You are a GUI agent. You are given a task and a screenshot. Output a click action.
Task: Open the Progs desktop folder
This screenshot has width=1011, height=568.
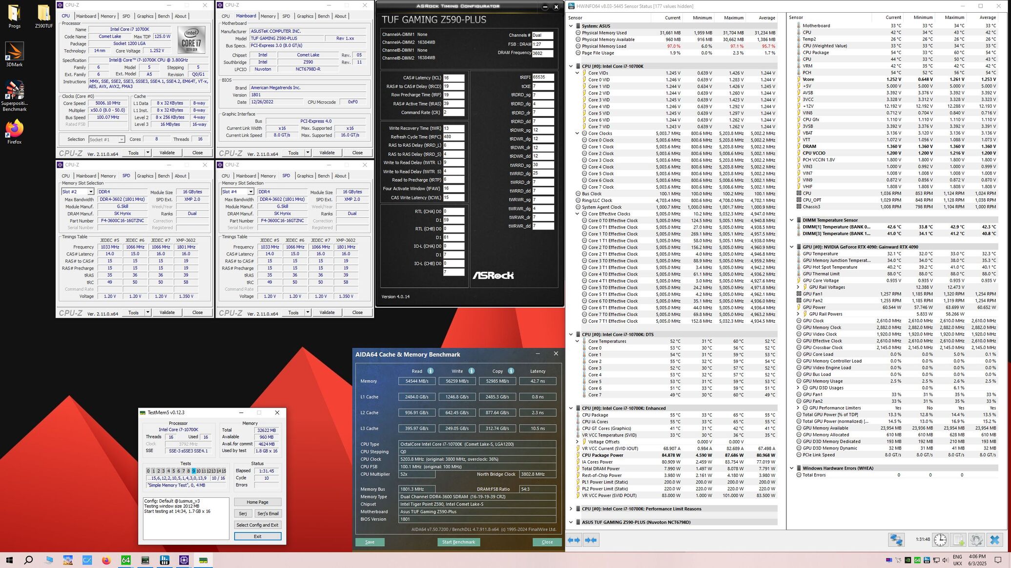click(14, 17)
